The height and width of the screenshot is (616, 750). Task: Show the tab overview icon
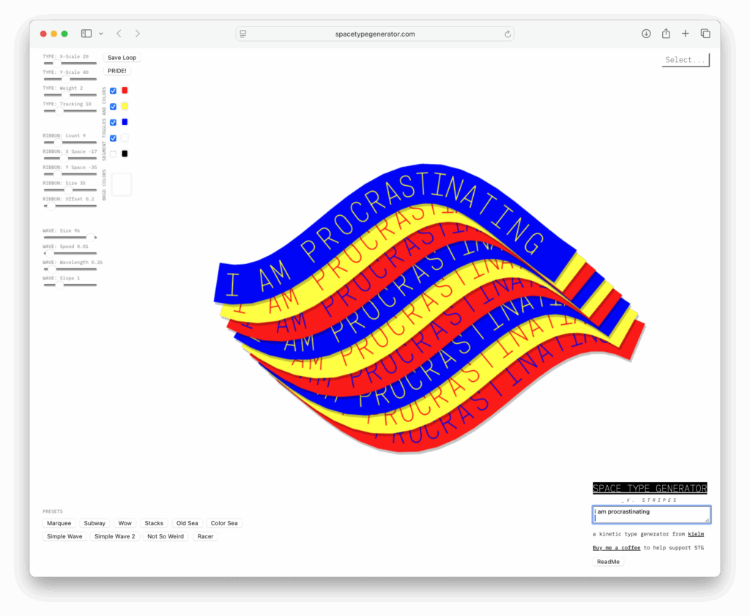click(x=705, y=34)
